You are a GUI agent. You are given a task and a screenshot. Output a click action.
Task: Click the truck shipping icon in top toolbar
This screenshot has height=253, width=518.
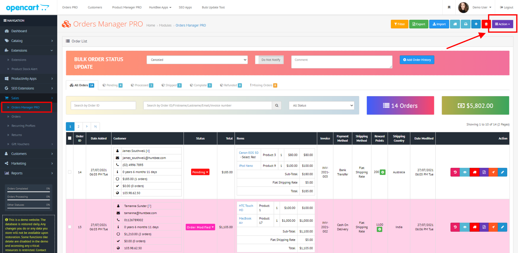(455, 24)
